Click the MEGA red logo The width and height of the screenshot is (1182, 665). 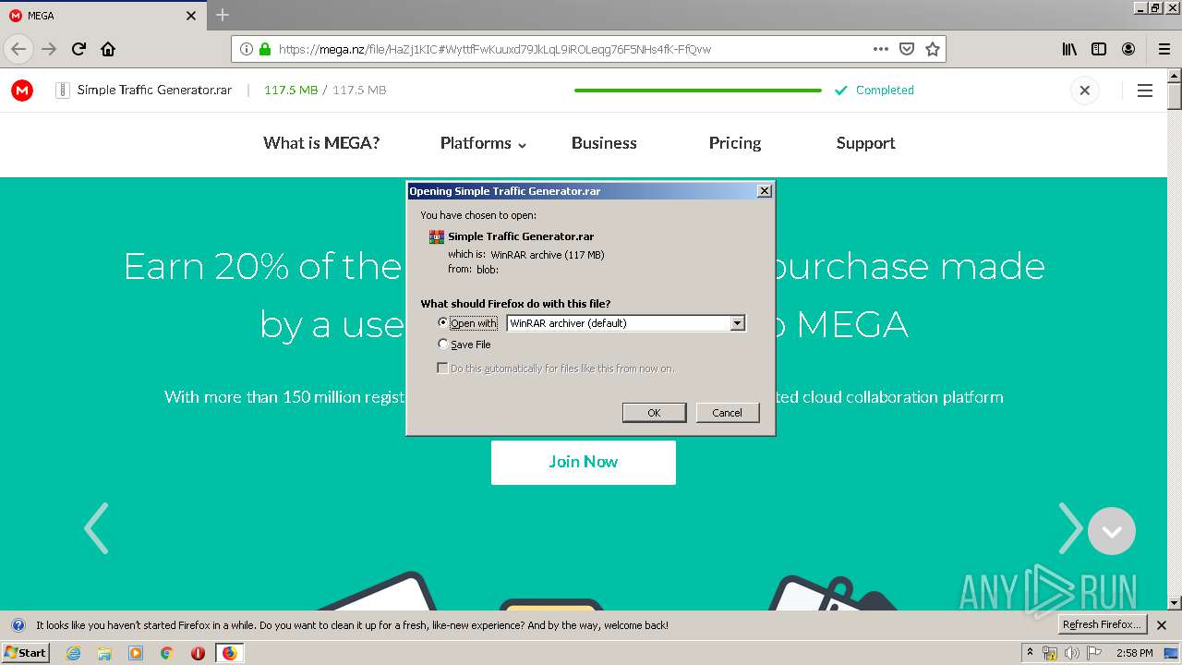click(22, 91)
